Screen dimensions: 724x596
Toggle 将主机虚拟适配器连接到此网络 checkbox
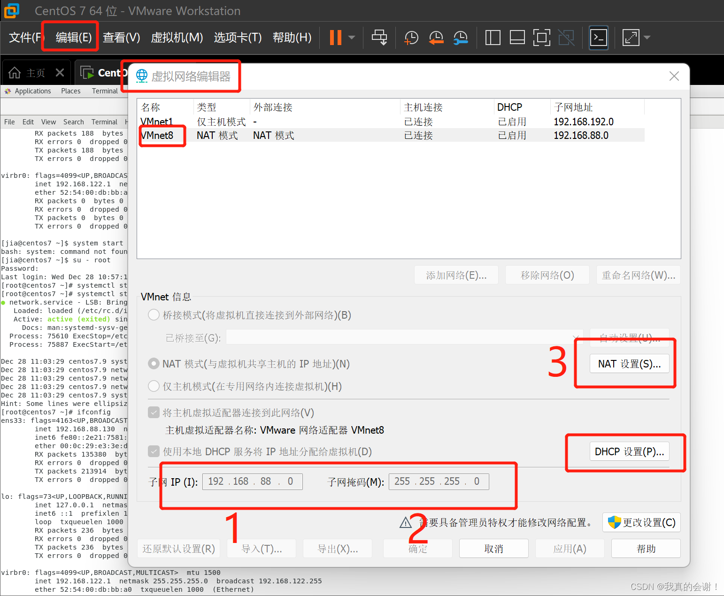(154, 413)
